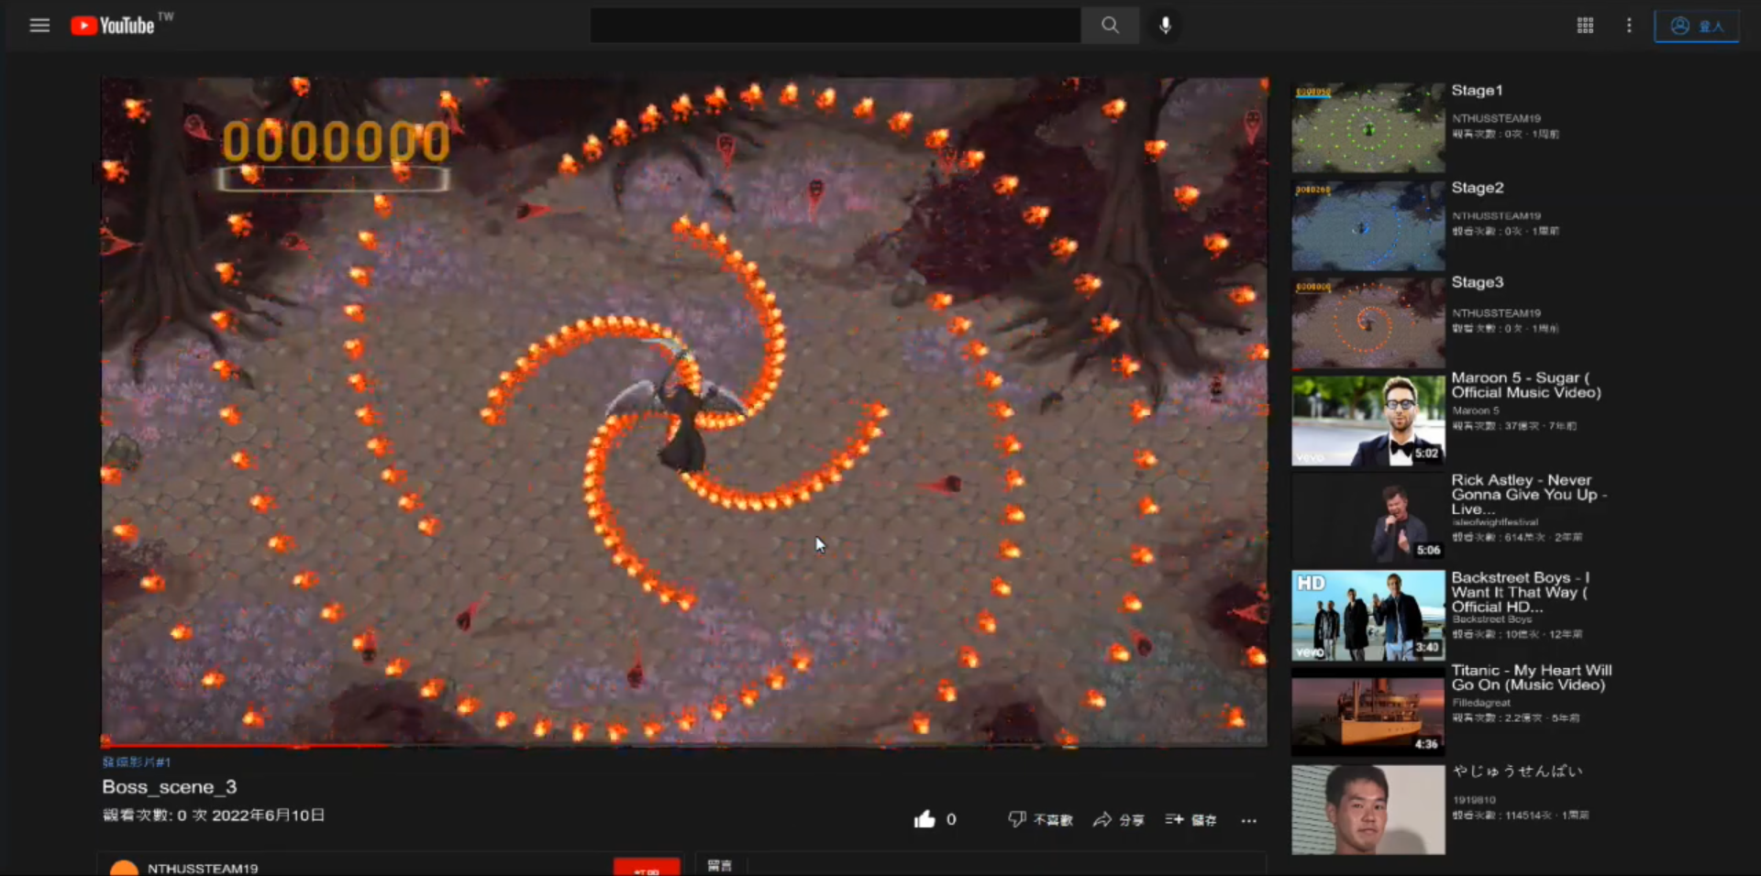The width and height of the screenshot is (1761, 876).
Task: Open the Stage1 recommended video thumbnail
Action: coord(1368,128)
